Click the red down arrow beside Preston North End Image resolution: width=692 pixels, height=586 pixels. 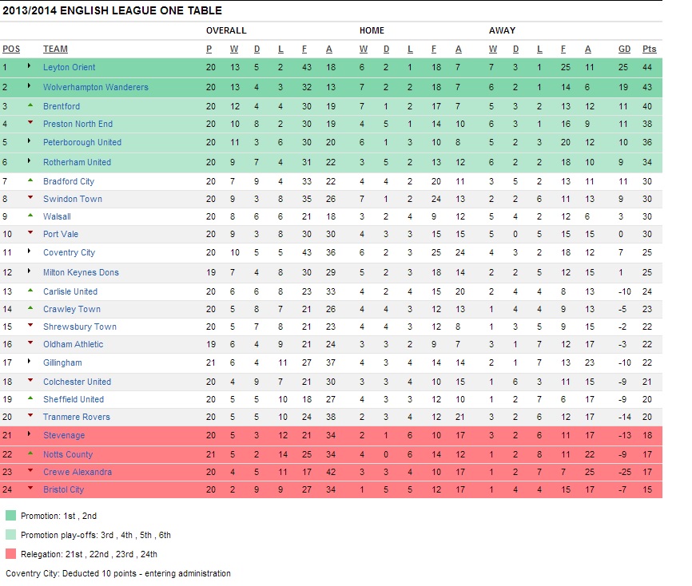(30, 123)
